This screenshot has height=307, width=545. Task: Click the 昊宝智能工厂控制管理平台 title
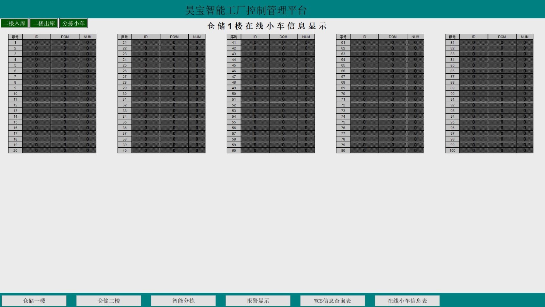(x=246, y=10)
